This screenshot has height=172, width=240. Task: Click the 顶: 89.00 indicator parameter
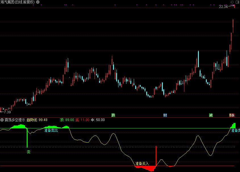tap(67, 120)
